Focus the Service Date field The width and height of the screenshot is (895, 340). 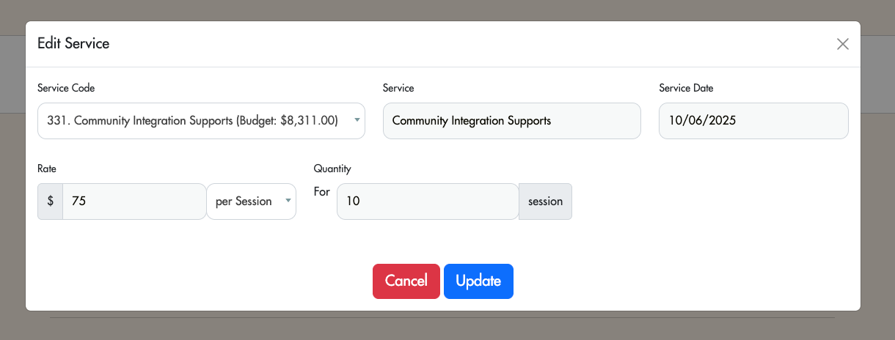pos(753,121)
